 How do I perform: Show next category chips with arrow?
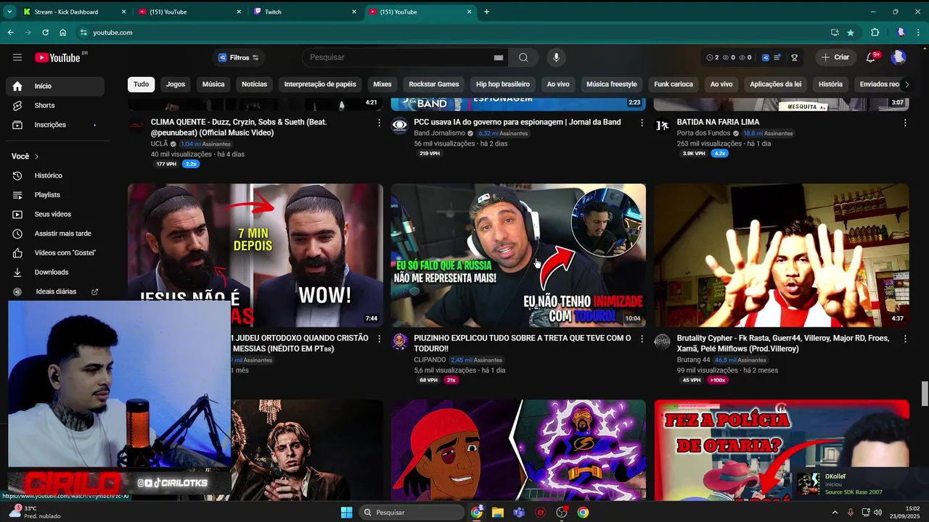coord(906,84)
